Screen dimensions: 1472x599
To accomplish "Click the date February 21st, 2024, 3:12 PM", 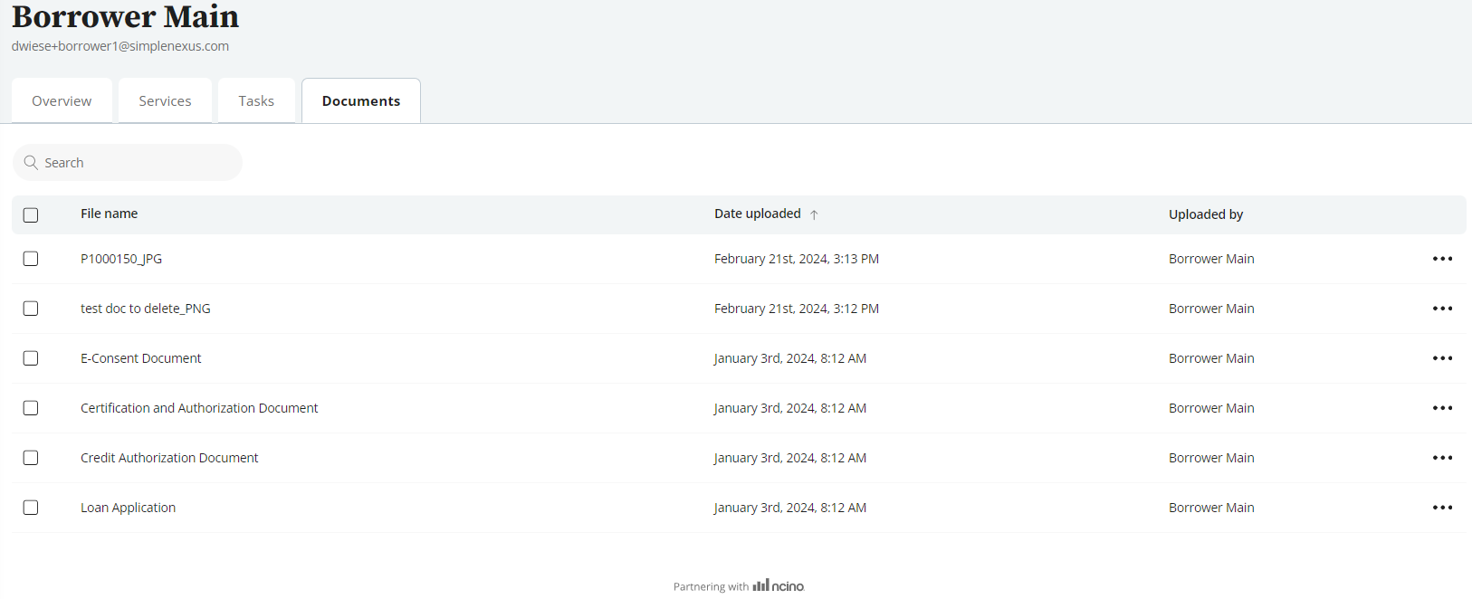I will [797, 309].
